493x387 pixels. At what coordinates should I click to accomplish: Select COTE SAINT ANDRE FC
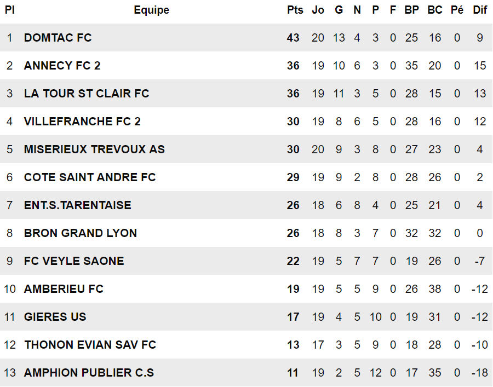pos(90,177)
